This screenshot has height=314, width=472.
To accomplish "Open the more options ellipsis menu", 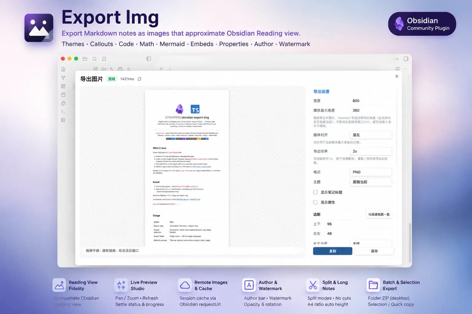I will coord(405,69).
